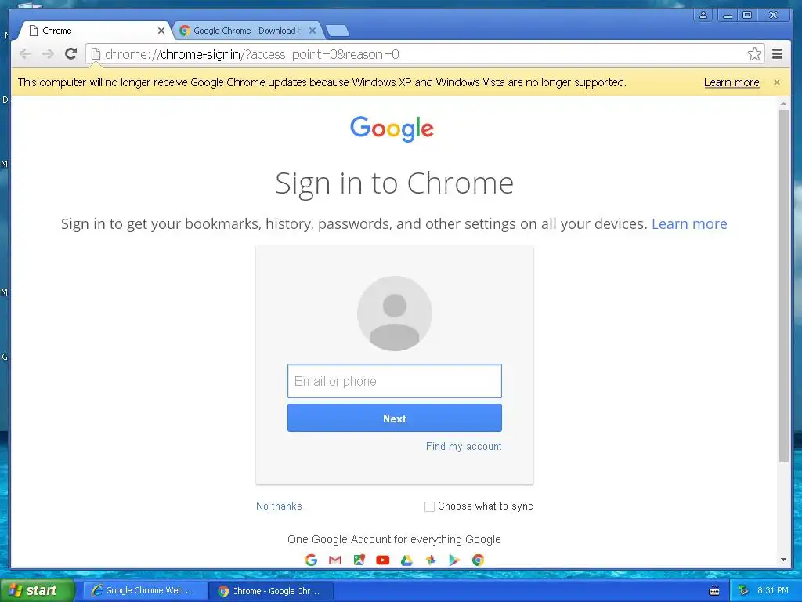Screen dimensions: 802x602
Task: Select Chrome - Google Chrome taskbar button
Action: tap(272, 591)
